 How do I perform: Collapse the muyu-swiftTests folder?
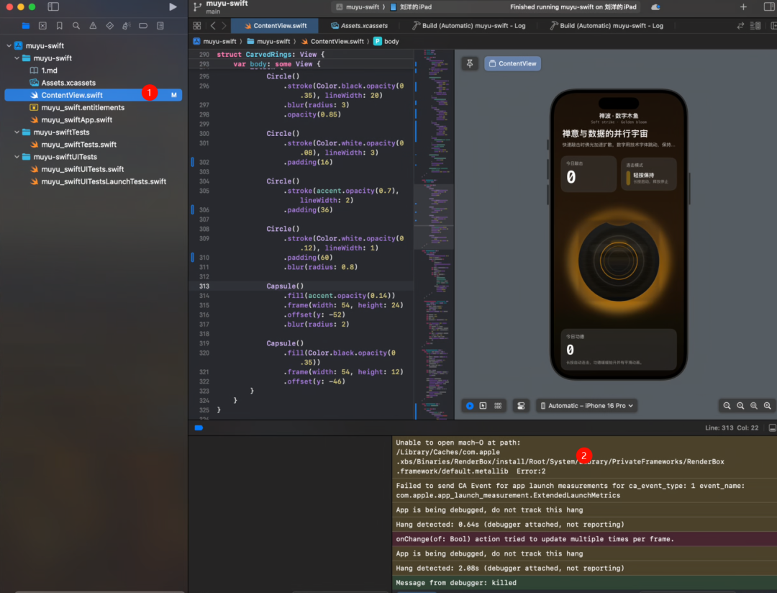point(17,132)
